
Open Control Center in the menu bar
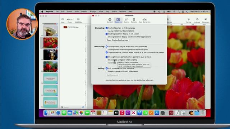[183, 11]
